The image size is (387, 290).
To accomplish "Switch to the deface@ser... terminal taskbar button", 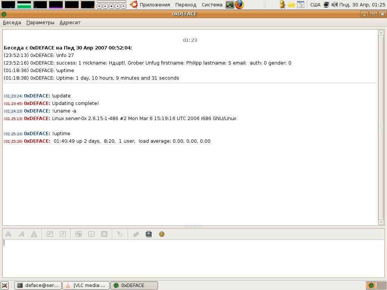I will 38,285.
